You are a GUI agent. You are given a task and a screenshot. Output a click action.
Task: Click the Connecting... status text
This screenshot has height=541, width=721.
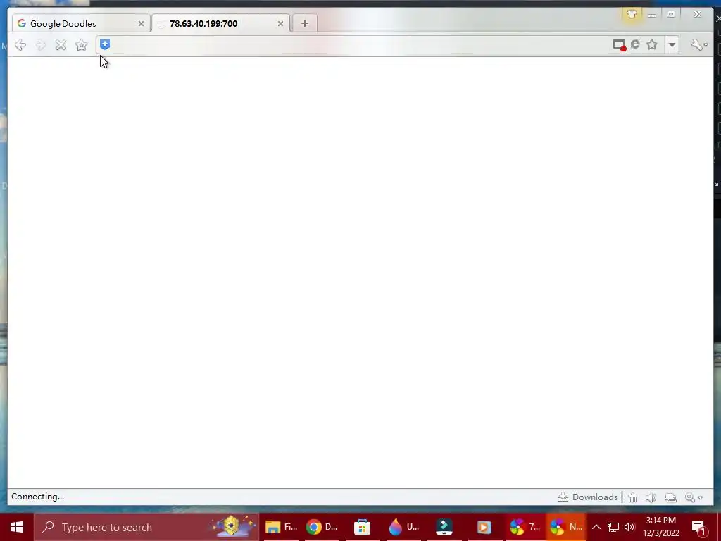tap(38, 497)
